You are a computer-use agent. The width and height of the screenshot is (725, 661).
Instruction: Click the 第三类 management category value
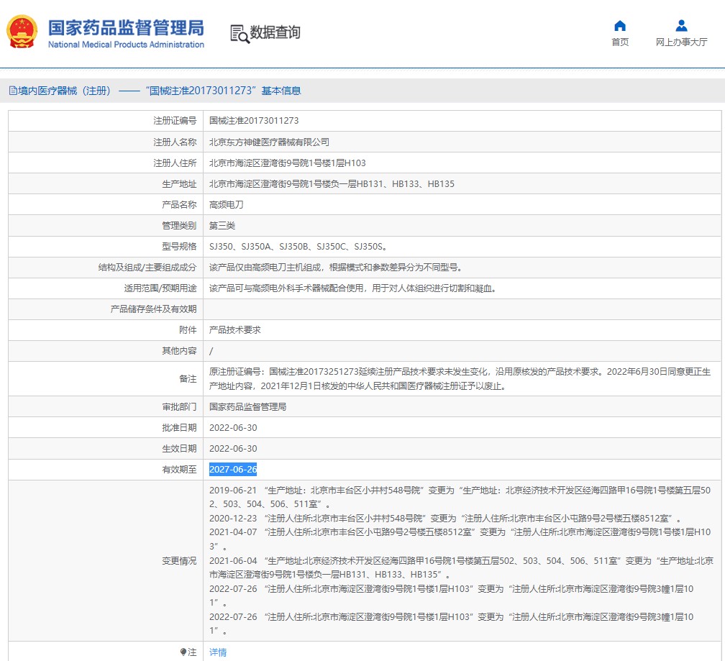click(222, 225)
